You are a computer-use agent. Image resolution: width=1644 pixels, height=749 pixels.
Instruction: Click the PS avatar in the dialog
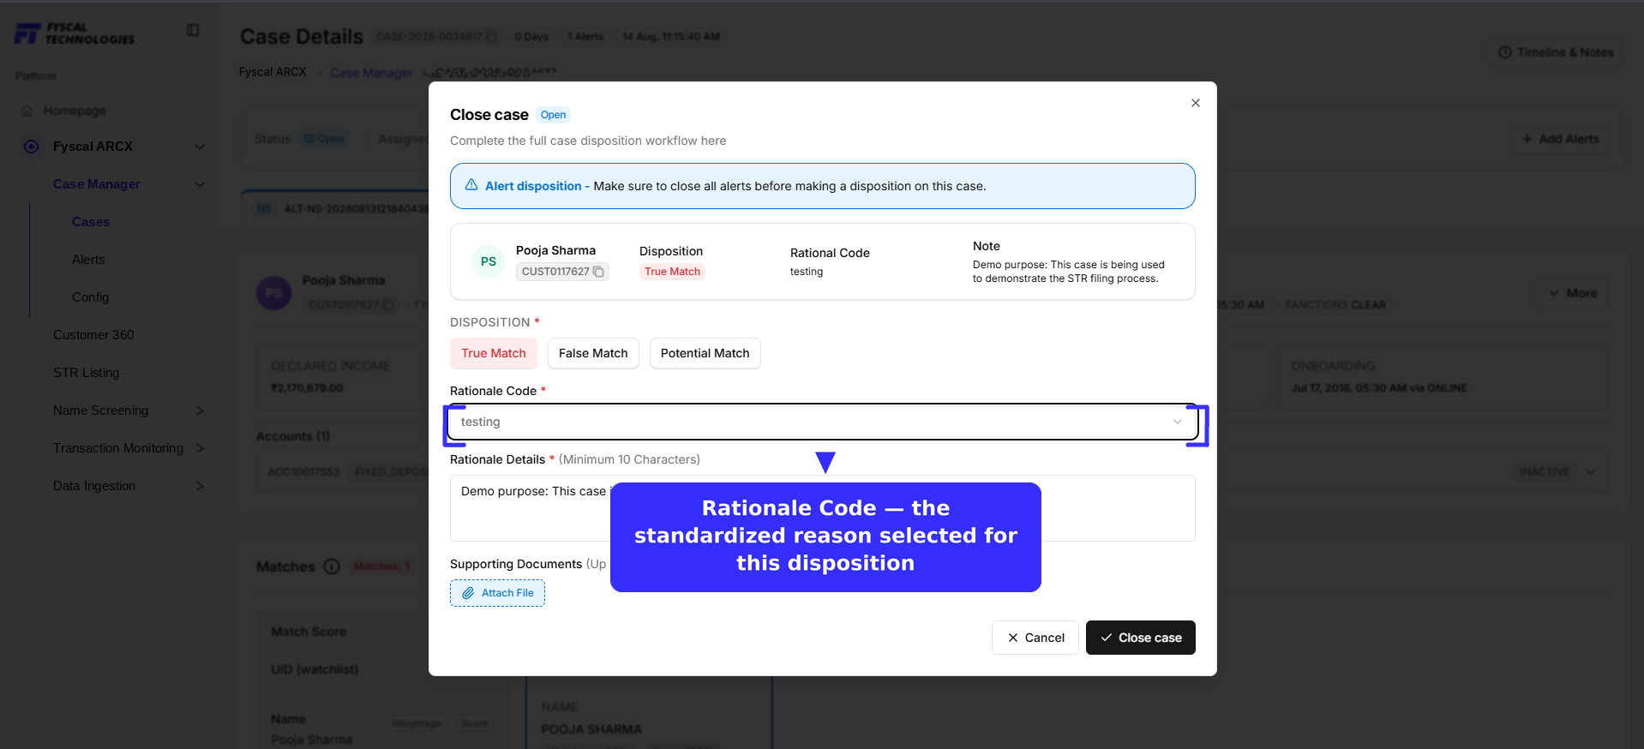[x=489, y=261]
